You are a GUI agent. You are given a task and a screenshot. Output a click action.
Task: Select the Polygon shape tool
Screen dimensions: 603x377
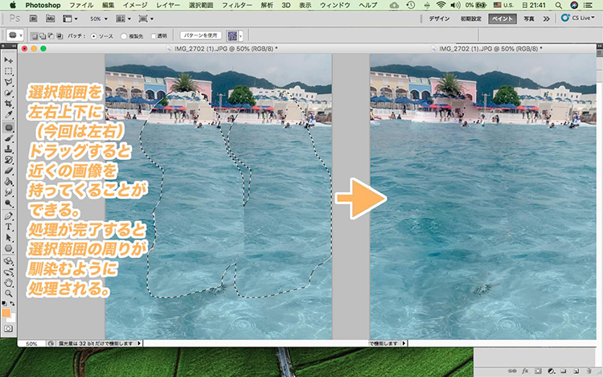9,248
